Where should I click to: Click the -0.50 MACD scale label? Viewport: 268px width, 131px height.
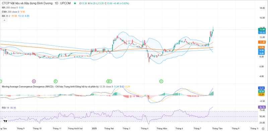click(x=262, y=101)
